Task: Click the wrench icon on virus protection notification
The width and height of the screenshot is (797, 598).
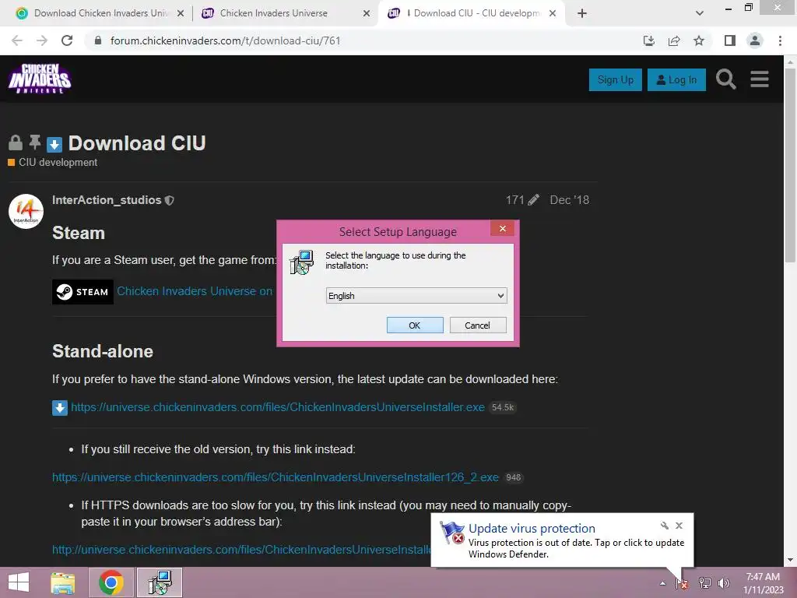Action: click(x=665, y=526)
